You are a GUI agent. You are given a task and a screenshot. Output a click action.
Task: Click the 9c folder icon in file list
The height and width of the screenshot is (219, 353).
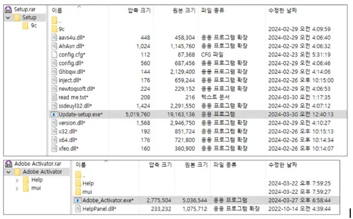pyautogui.click(x=54, y=29)
